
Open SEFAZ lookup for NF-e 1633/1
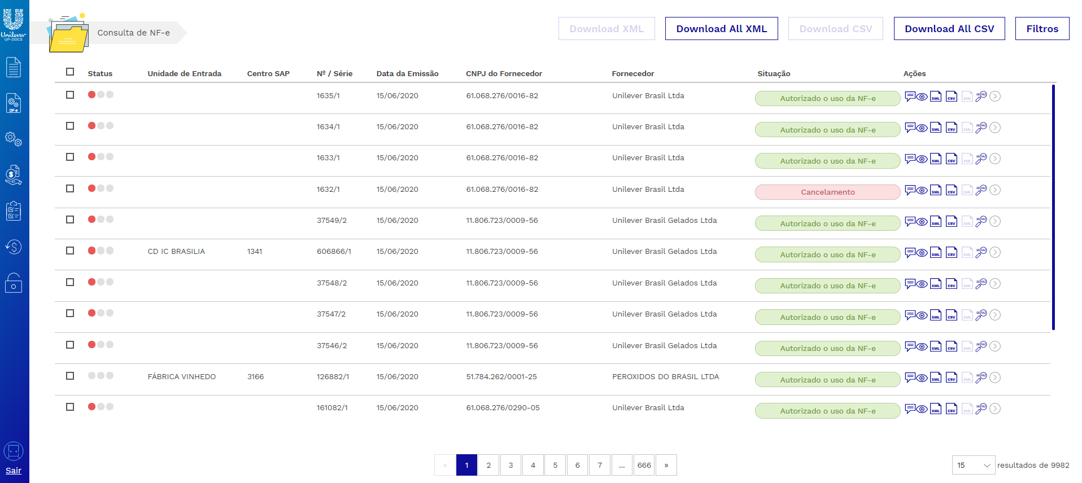click(x=981, y=159)
